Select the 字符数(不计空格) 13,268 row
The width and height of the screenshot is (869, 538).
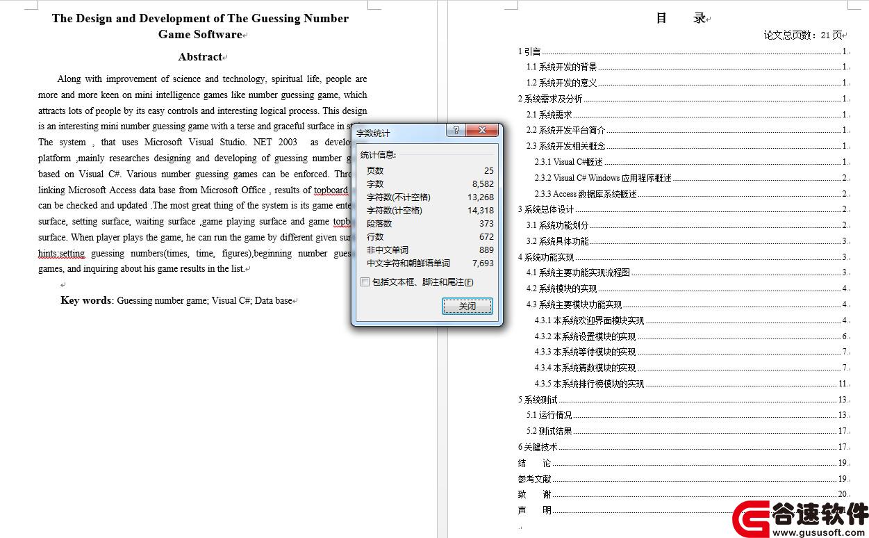coord(430,197)
